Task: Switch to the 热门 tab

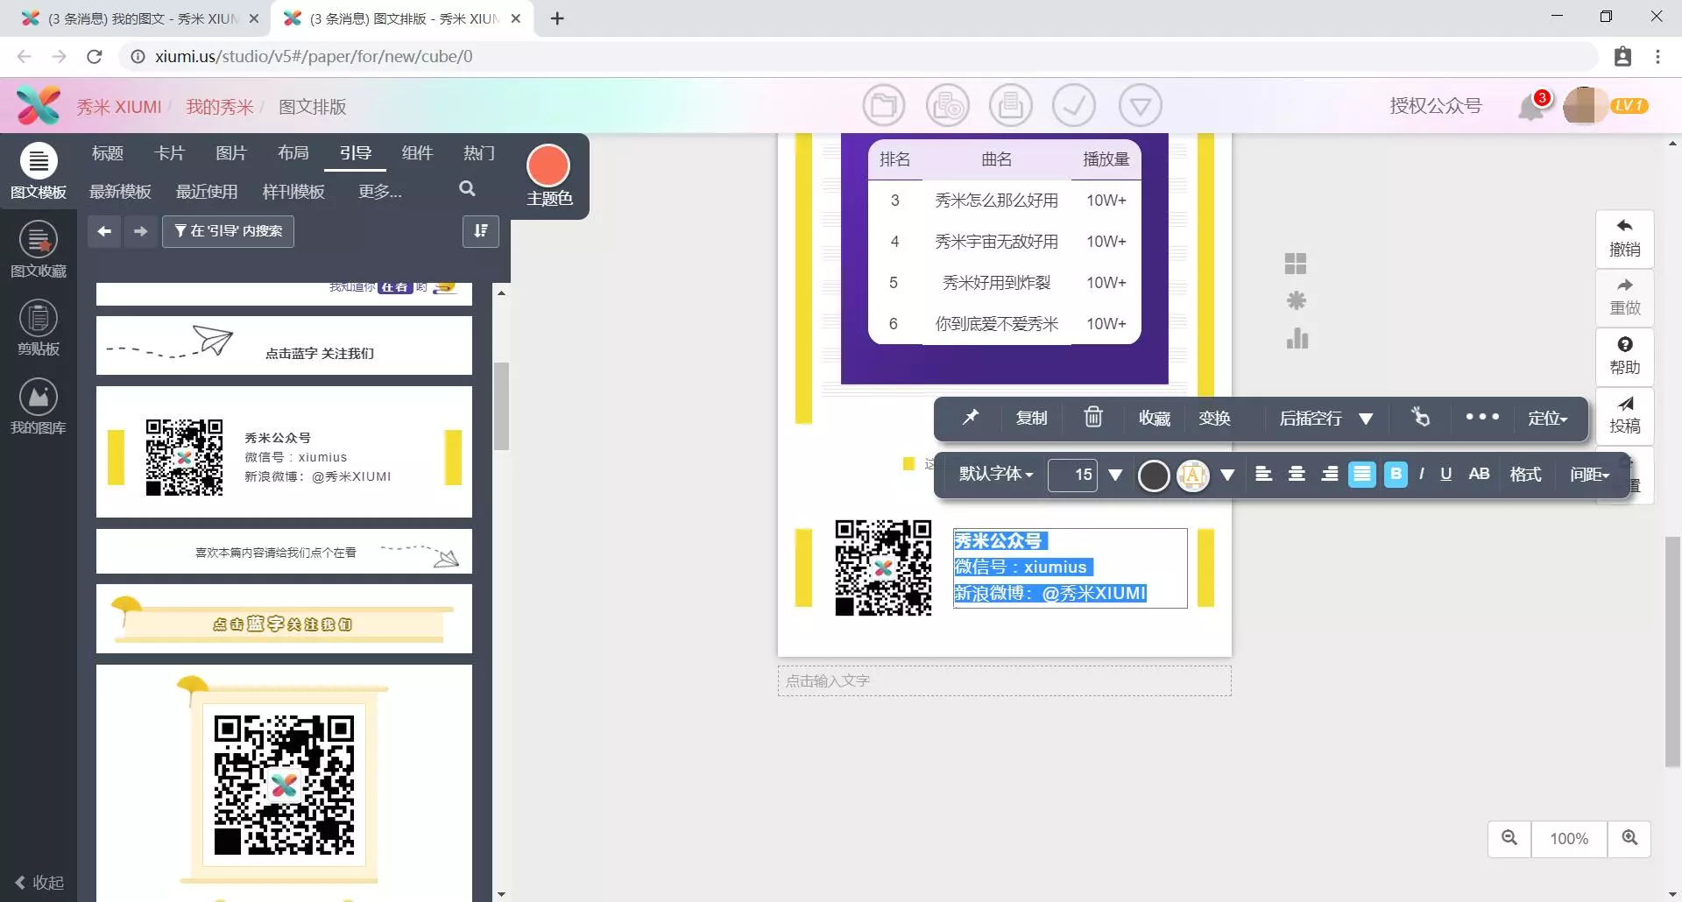Action: pos(479,153)
